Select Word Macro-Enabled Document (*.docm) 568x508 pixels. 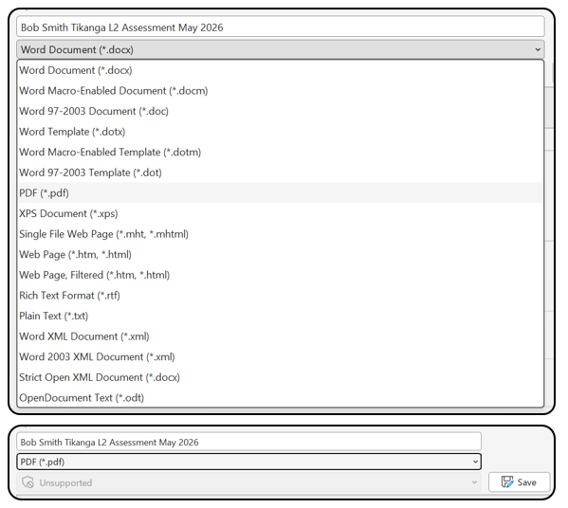pos(281,91)
